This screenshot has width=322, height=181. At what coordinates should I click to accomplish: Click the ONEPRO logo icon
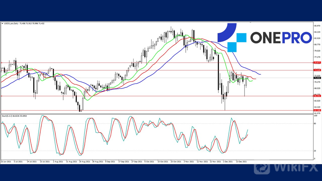[x=232, y=37]
